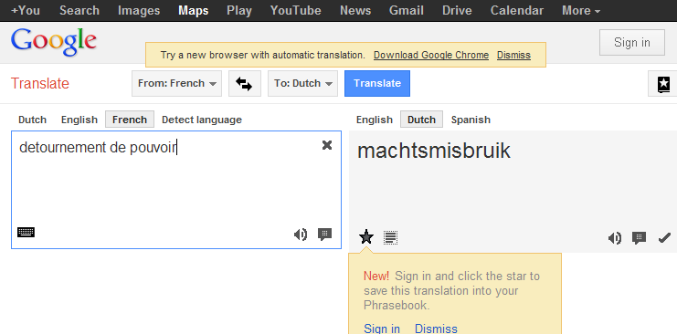Open the More menu in top bar
The width and height of the screenshot is (677, 334).
click(581, 10)
